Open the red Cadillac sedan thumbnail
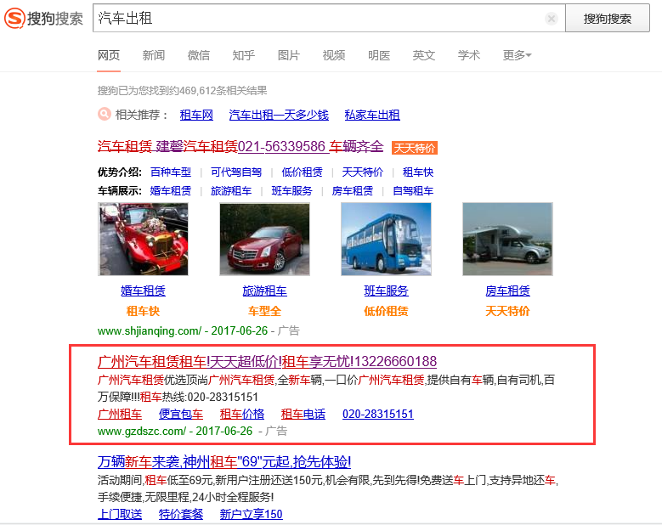Viewport: 662px width, 525px height. point(265,240)
